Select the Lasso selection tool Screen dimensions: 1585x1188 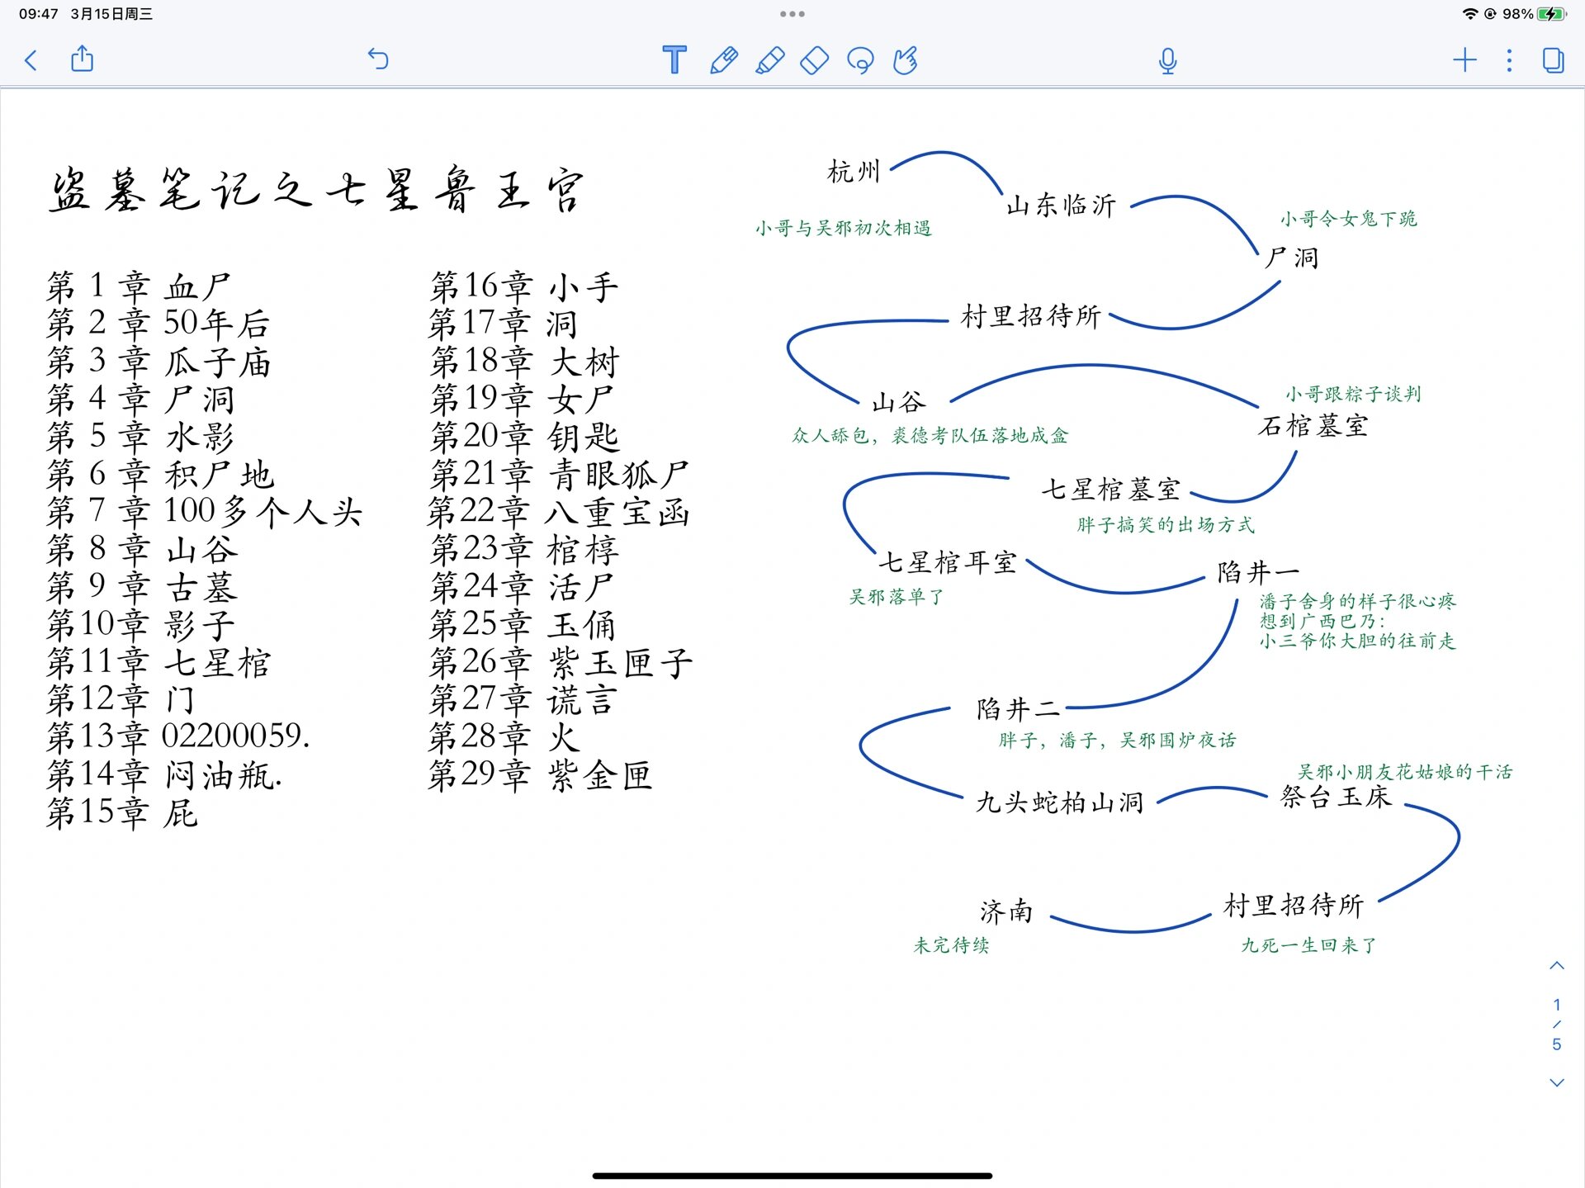click(860, 60)
